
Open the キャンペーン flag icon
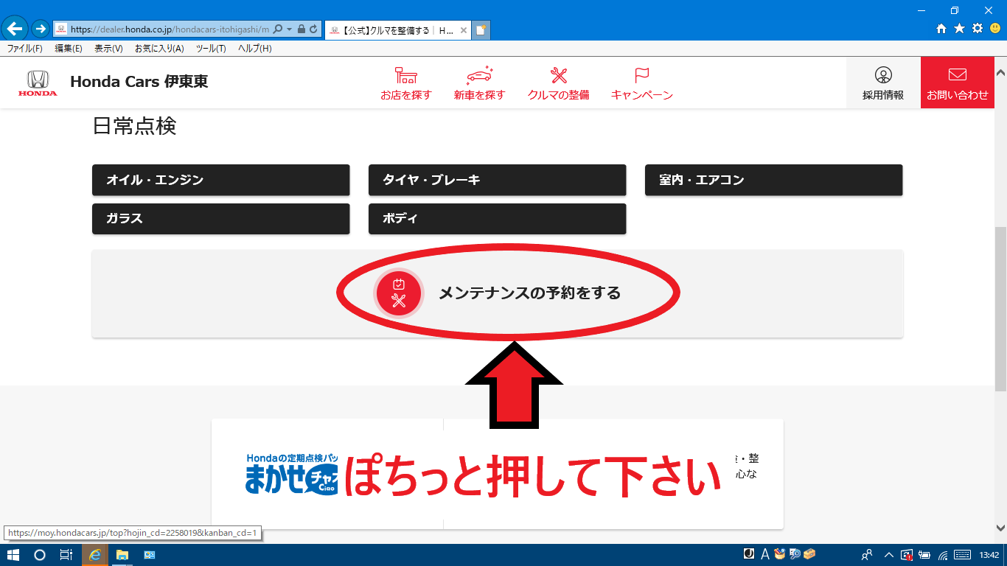(x=641, y=75)
